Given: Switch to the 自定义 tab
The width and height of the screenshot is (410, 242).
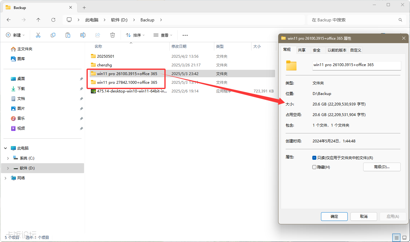Looking at the screenshot, I should (x=355, y=50).
